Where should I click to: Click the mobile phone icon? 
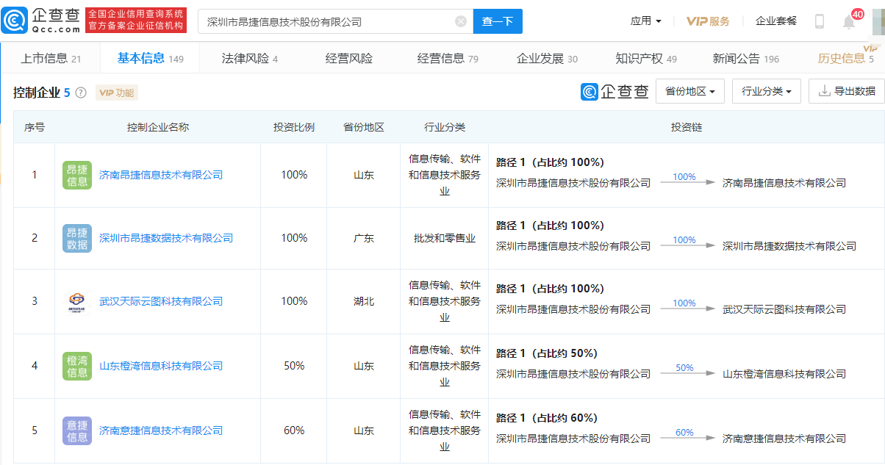pos(820,21)
